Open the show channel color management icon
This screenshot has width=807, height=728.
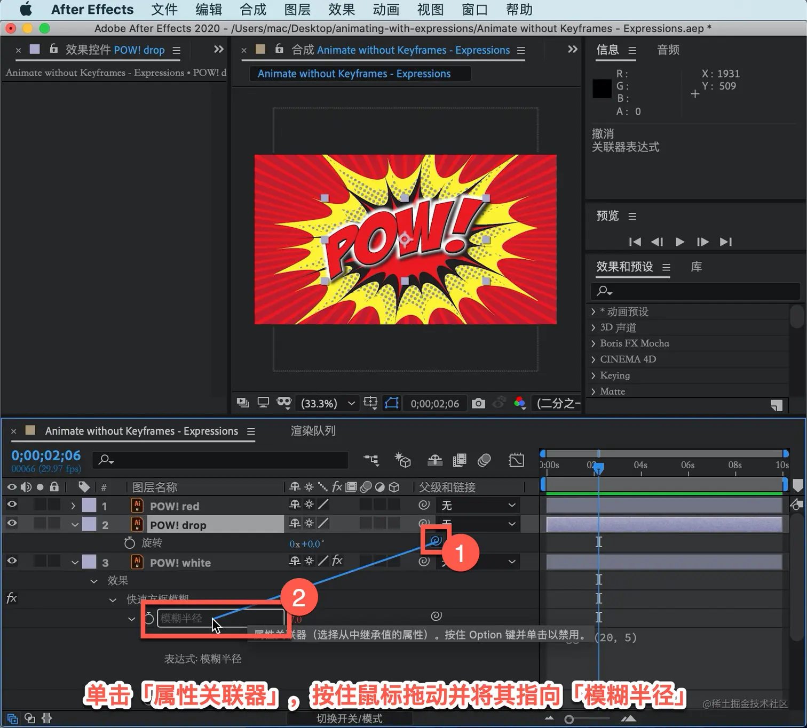[520, 403]
